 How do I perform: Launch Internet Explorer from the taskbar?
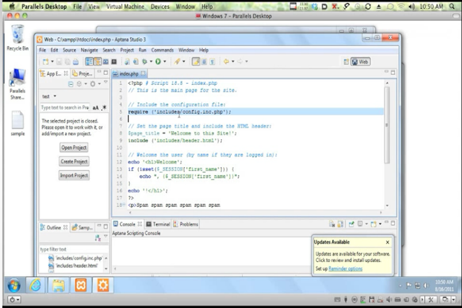(36, 285)
